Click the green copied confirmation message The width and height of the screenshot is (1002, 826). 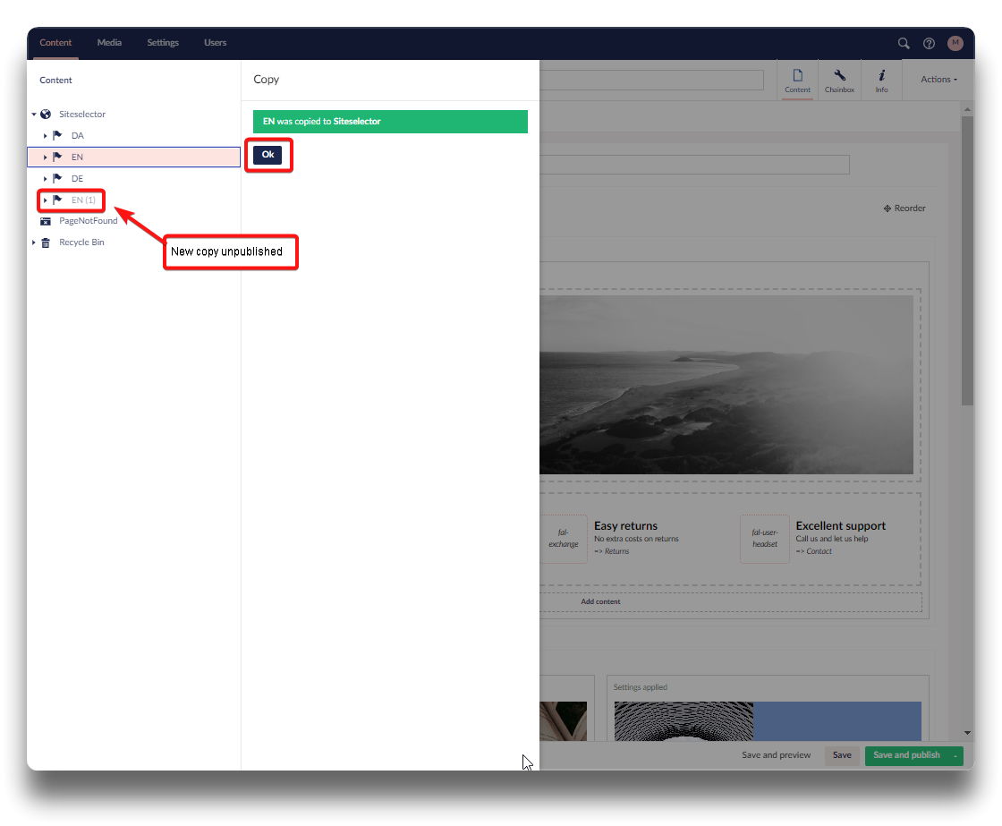click(x=390, y=122)
